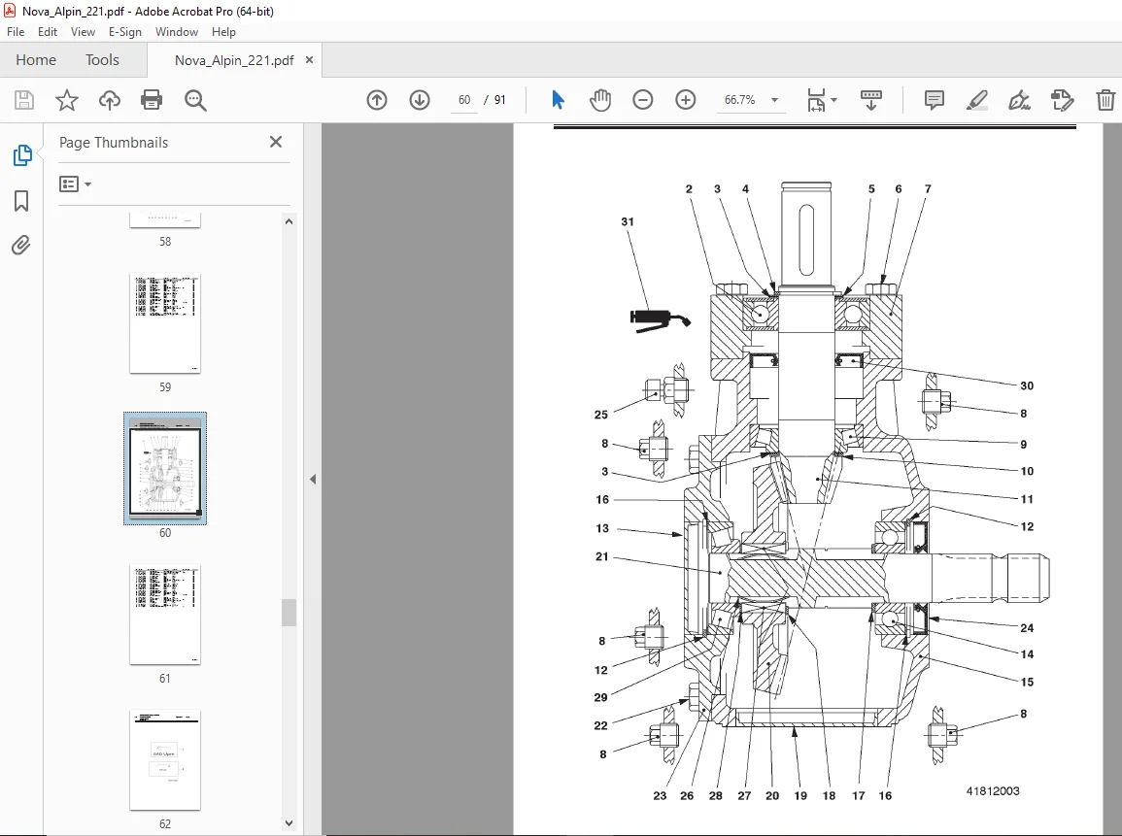
Task: Open the sign document pen tool
Action: pos(1019,100)
